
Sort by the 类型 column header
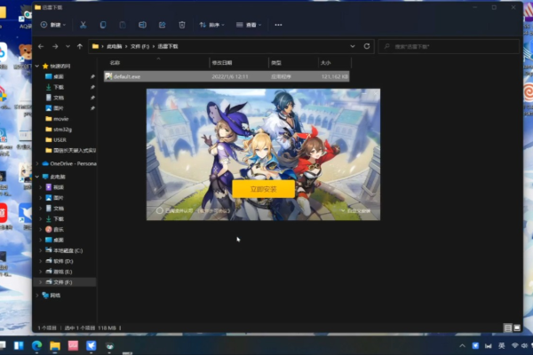pyautogui.click(x=276, y=63)
